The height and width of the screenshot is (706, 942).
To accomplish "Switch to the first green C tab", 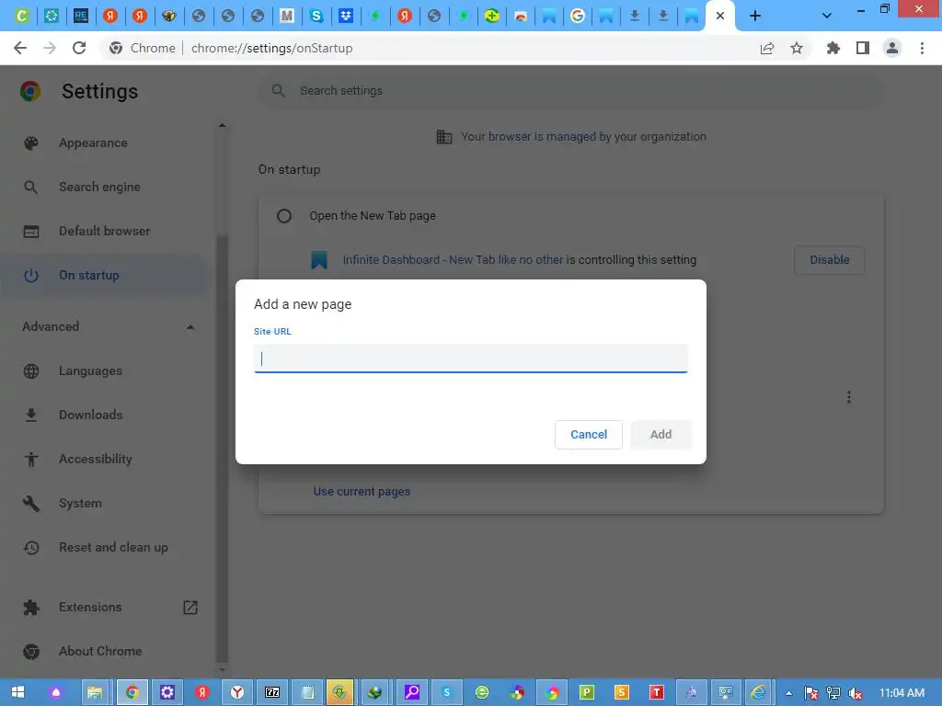I will tap(22, 17).
